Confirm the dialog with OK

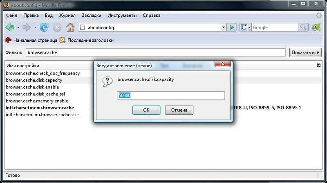146,110
